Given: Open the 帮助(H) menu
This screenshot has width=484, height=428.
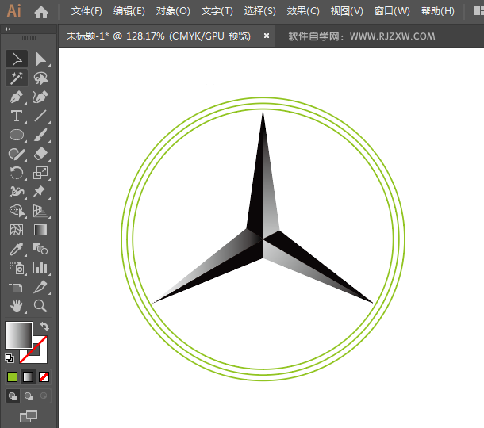Looking at the screenshot, I should click(x=438, y=11).
